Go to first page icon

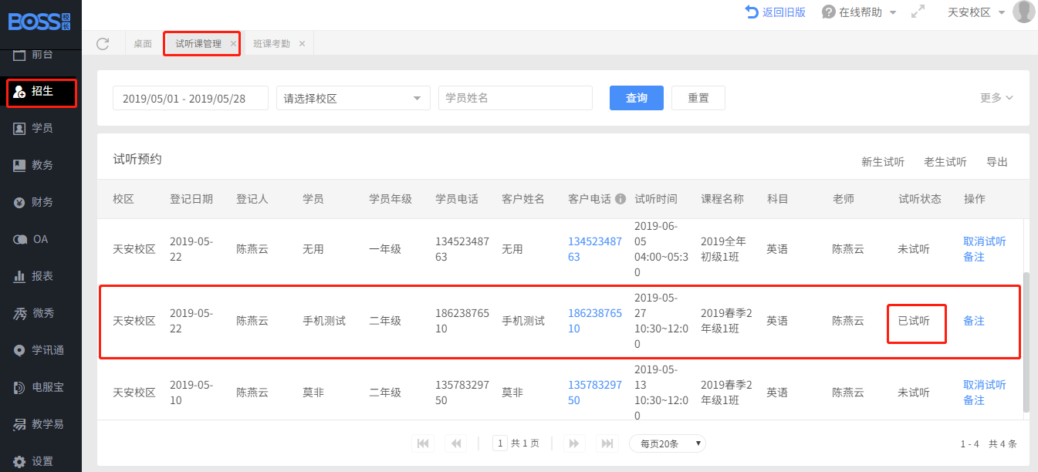[x=423, y=443]
